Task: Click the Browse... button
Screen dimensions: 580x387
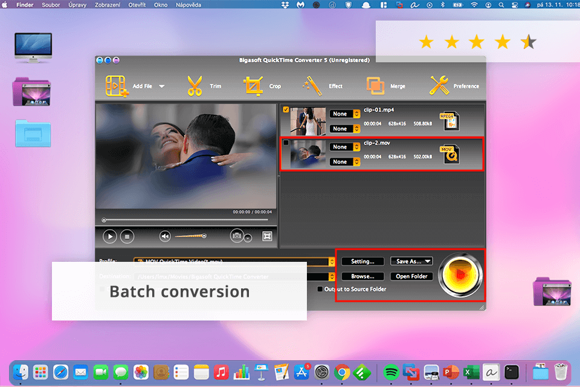Action: click(362, 276)
